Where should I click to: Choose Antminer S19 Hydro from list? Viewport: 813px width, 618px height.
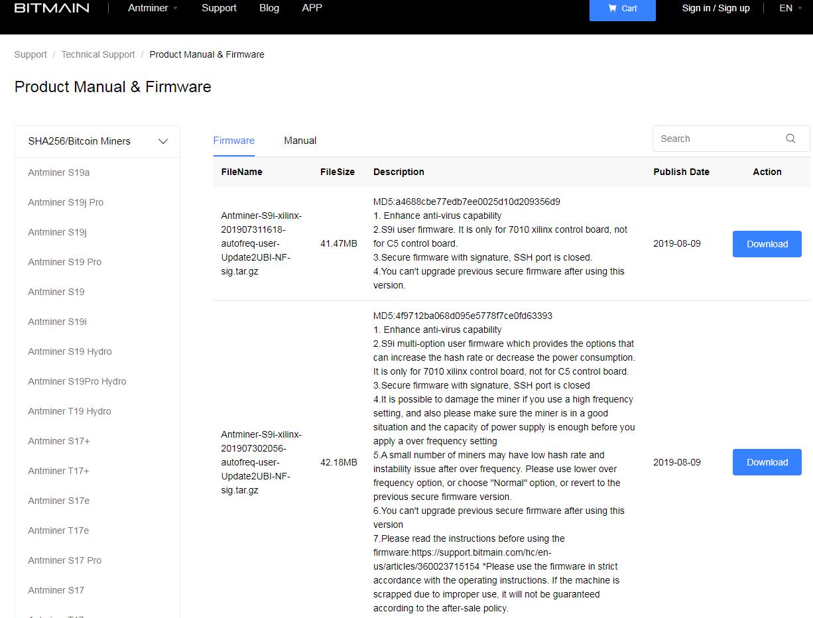tap(70, 351)
